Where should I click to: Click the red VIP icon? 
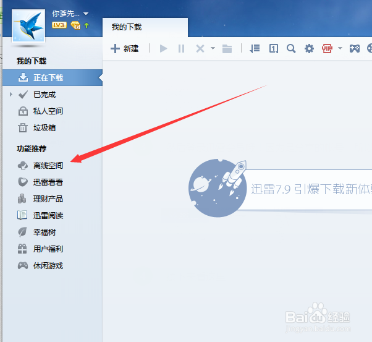(327, 49)
